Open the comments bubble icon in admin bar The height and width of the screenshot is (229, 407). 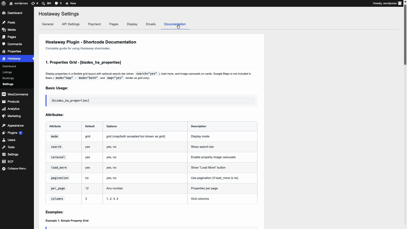tap(56, 3)
